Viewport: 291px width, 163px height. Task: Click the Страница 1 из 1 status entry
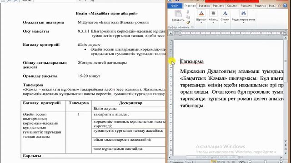pyautogui.click(x=181, y=162)
